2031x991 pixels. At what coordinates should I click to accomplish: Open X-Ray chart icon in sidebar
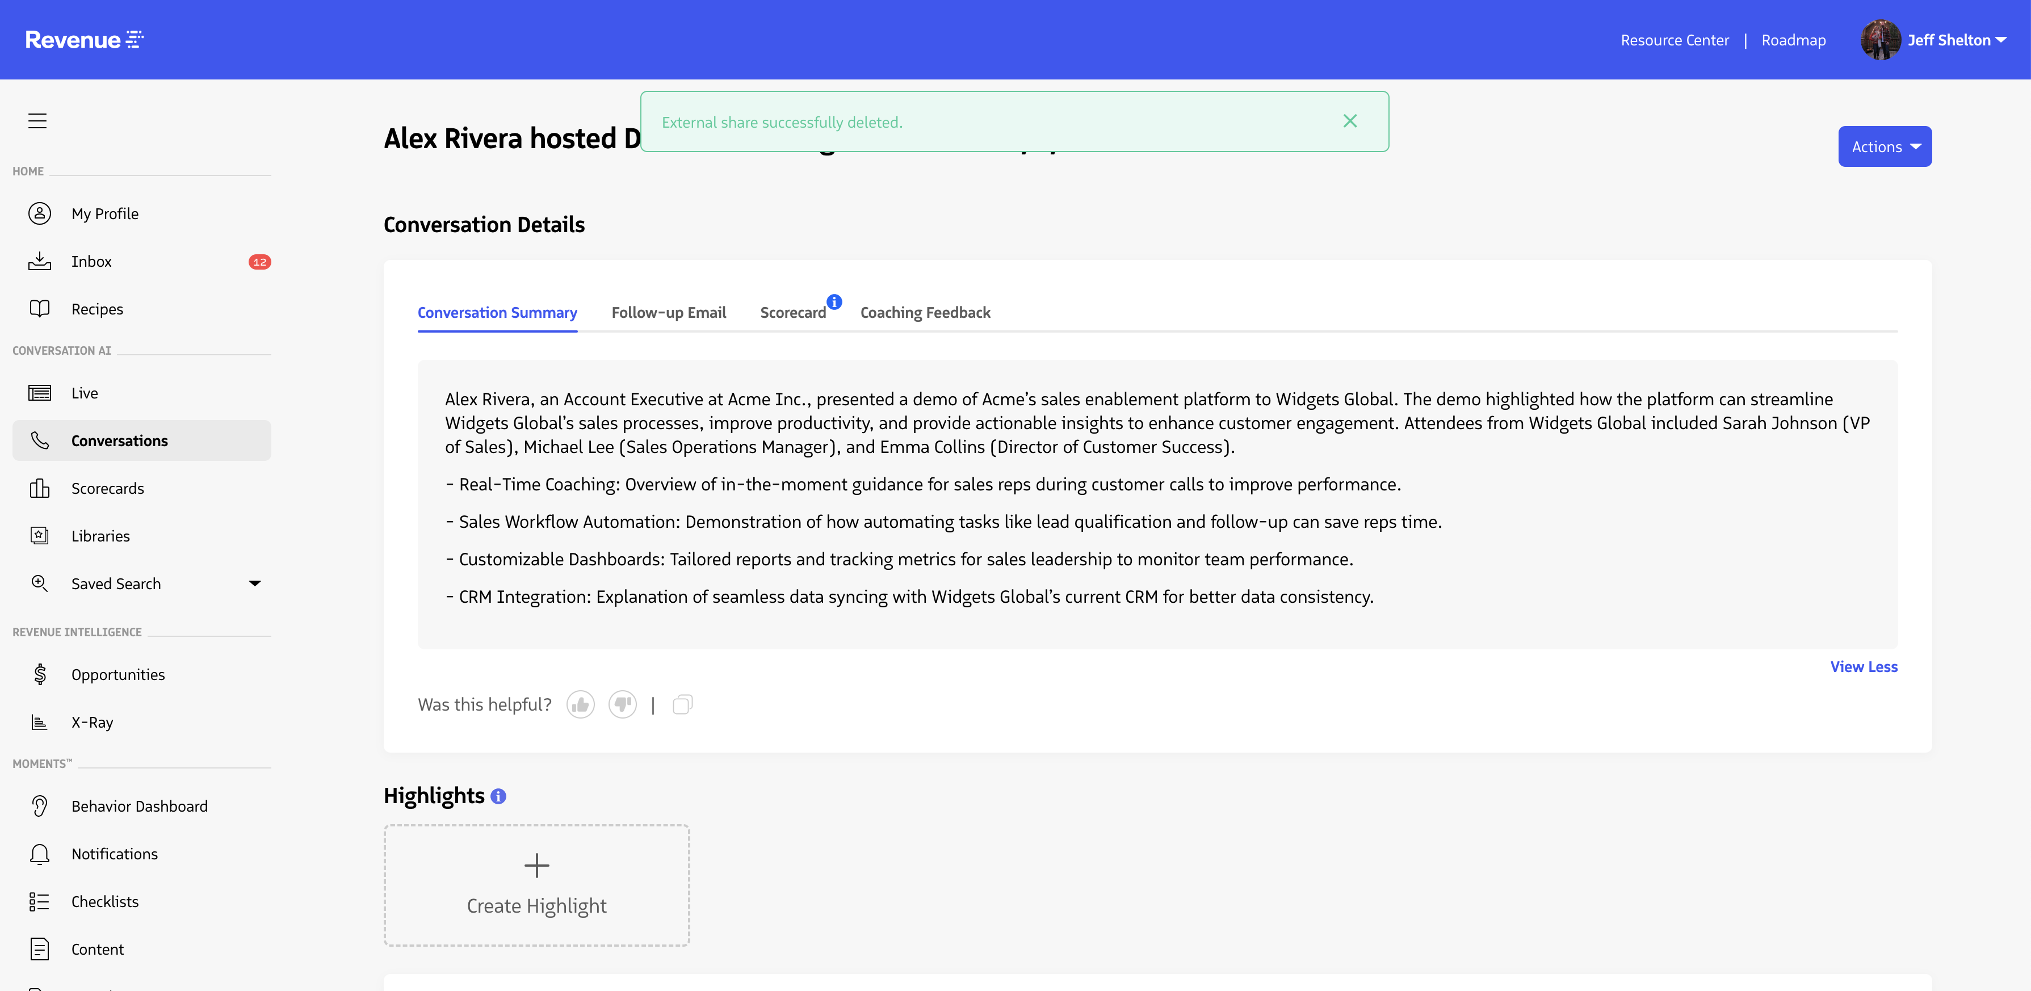tap(39, 722)
